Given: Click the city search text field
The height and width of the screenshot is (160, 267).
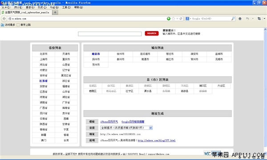Looking at the screenshot, I should pos(109,34).
